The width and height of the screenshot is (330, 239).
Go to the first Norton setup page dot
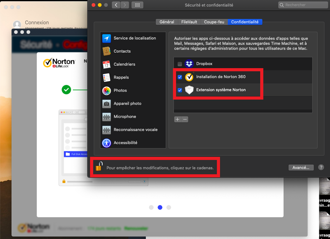[151, 207]
